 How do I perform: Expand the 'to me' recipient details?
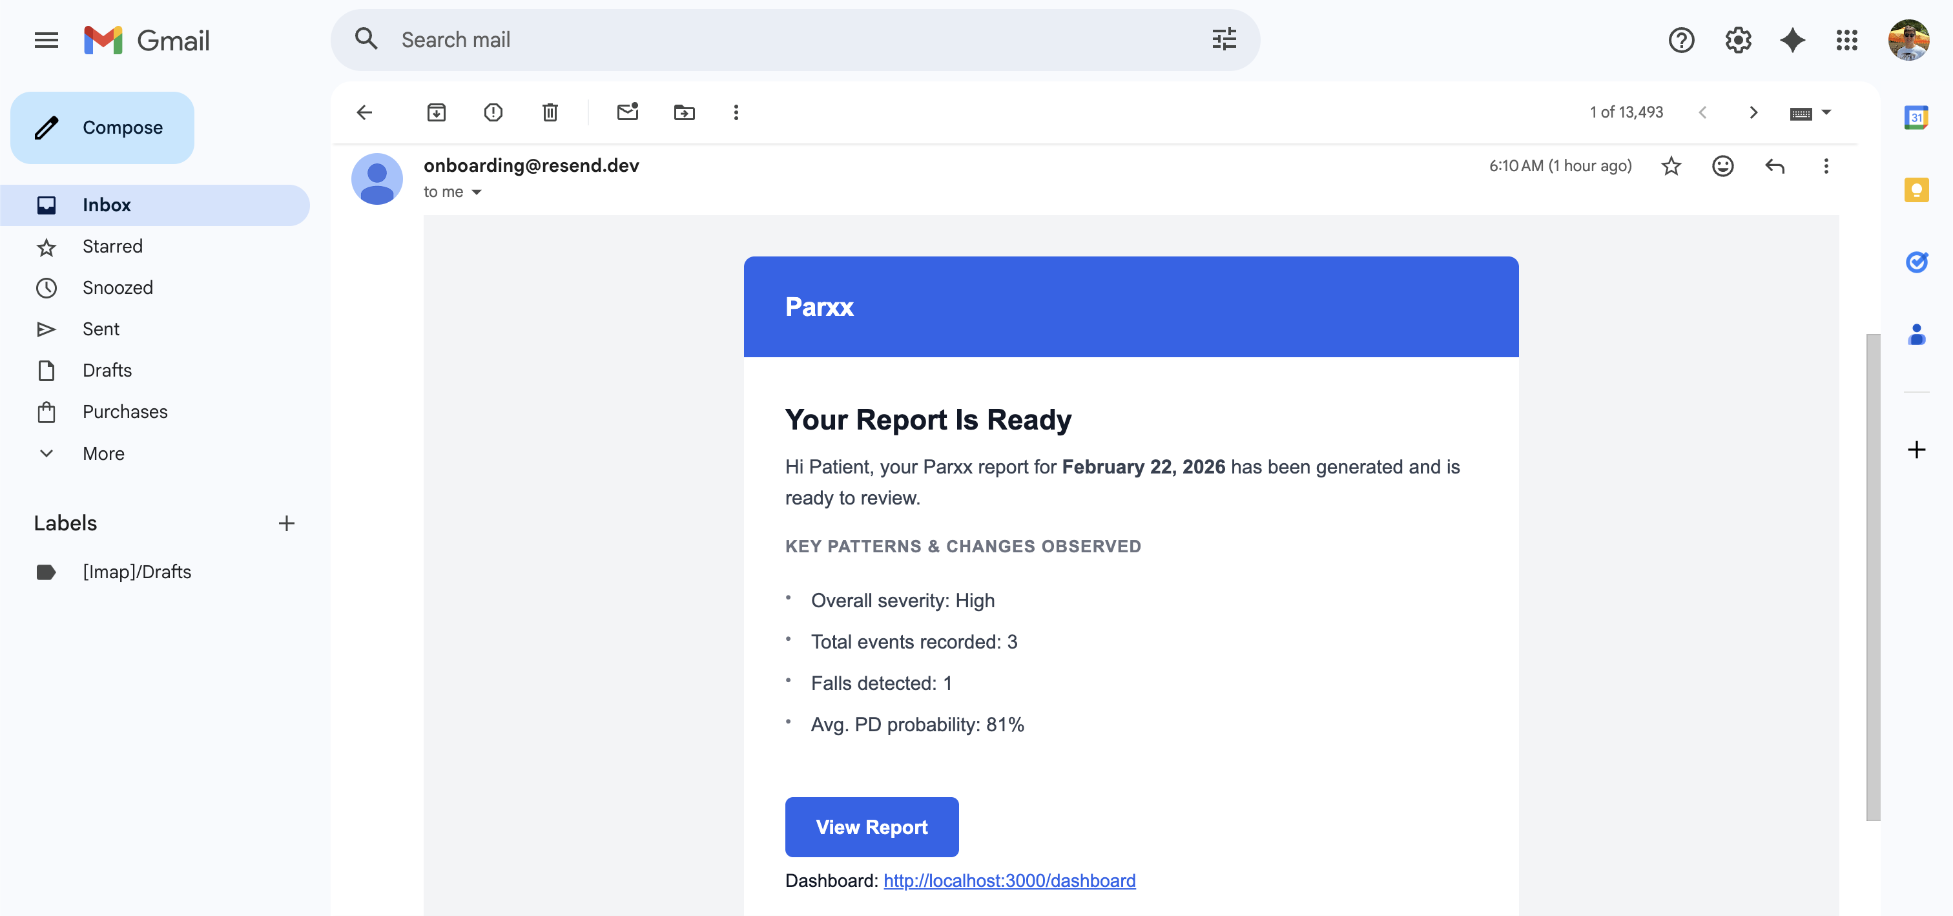pyautogui.click(x=476, y=193)
